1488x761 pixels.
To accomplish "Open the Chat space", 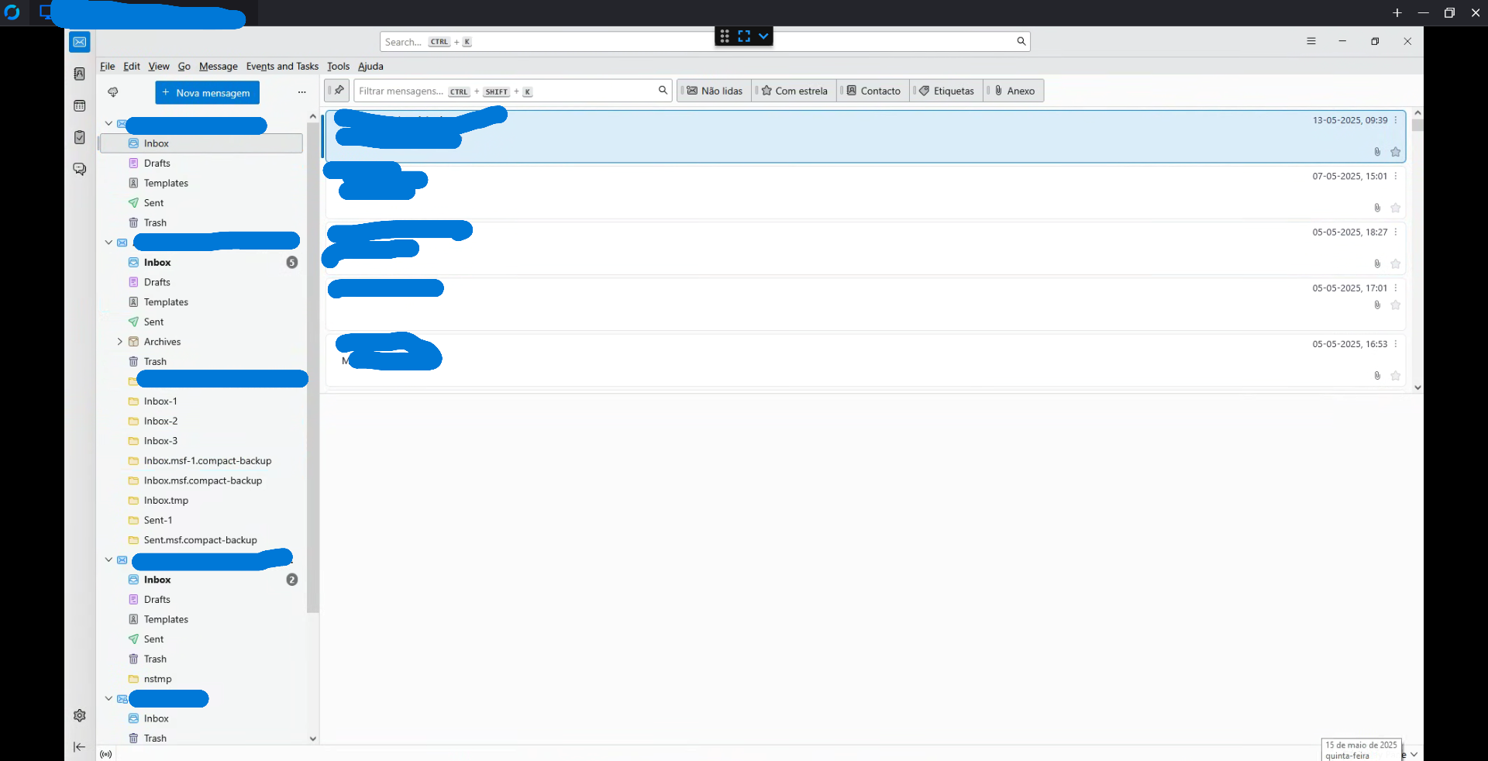I will (x=80, y=169).
